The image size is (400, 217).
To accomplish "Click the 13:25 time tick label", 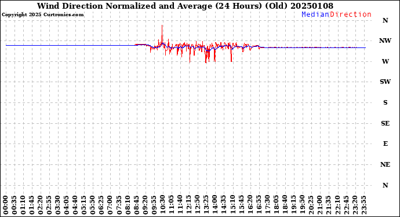I will coord(206,205).
